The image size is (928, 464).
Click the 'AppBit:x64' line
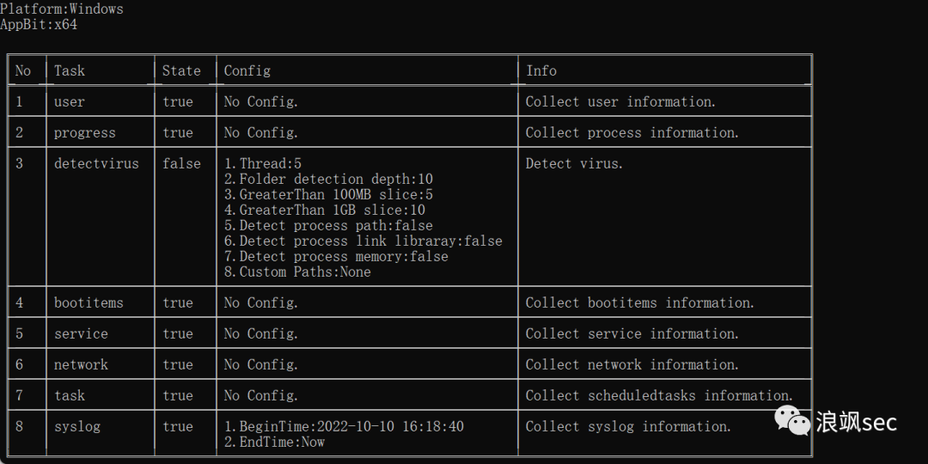(39, 24)
